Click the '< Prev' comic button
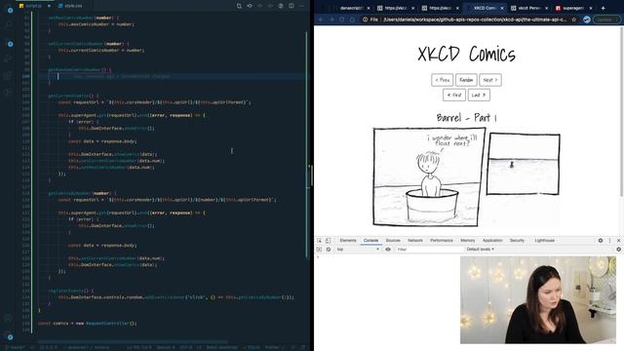 coord(442,80)
